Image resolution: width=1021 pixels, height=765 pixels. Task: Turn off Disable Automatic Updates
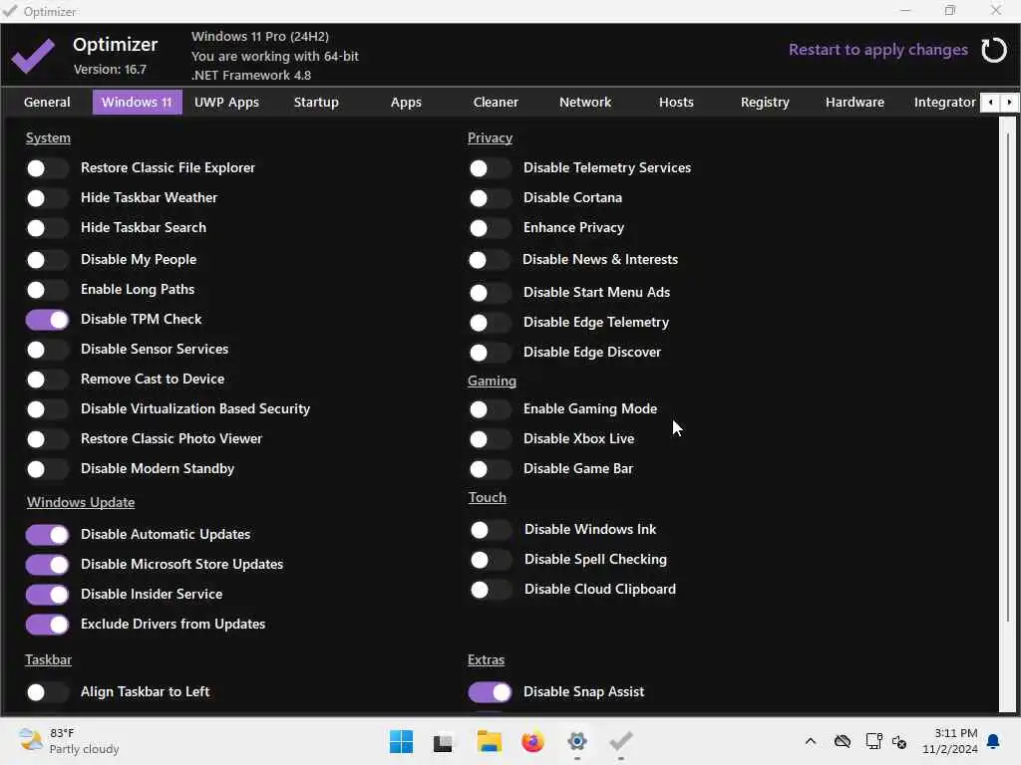47,535
